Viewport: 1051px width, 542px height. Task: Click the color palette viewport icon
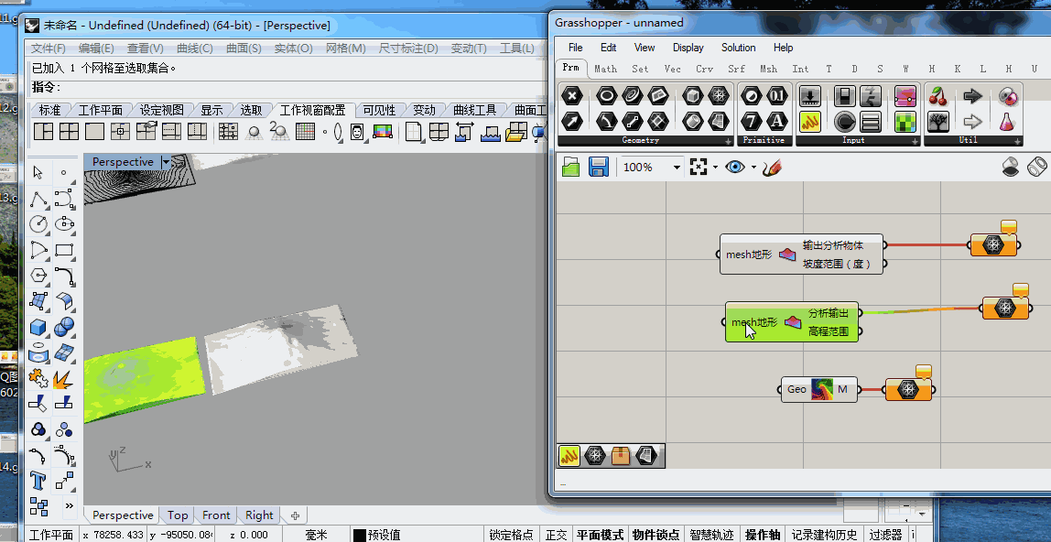pyautogui.click(x=382, y=131)
